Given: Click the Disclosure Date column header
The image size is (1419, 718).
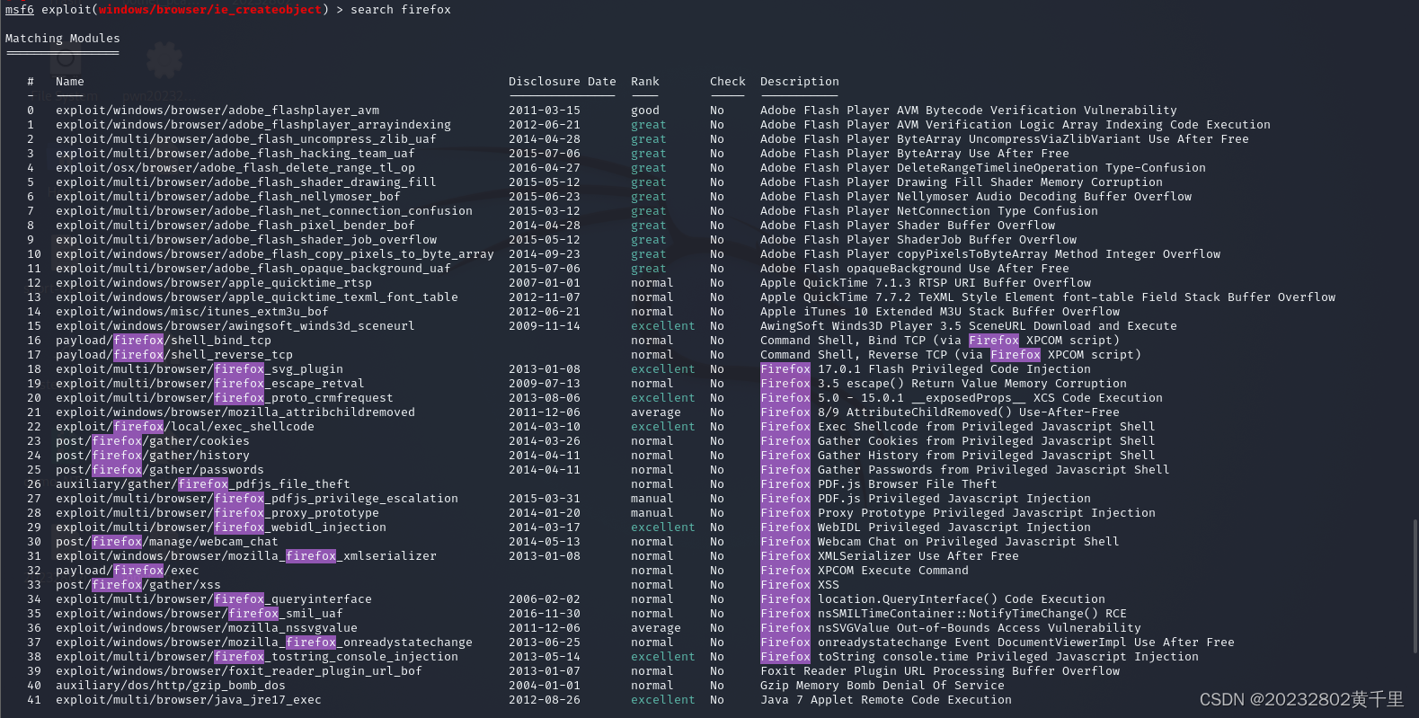Looking at the screenshot, I should (x=563, y=82).
